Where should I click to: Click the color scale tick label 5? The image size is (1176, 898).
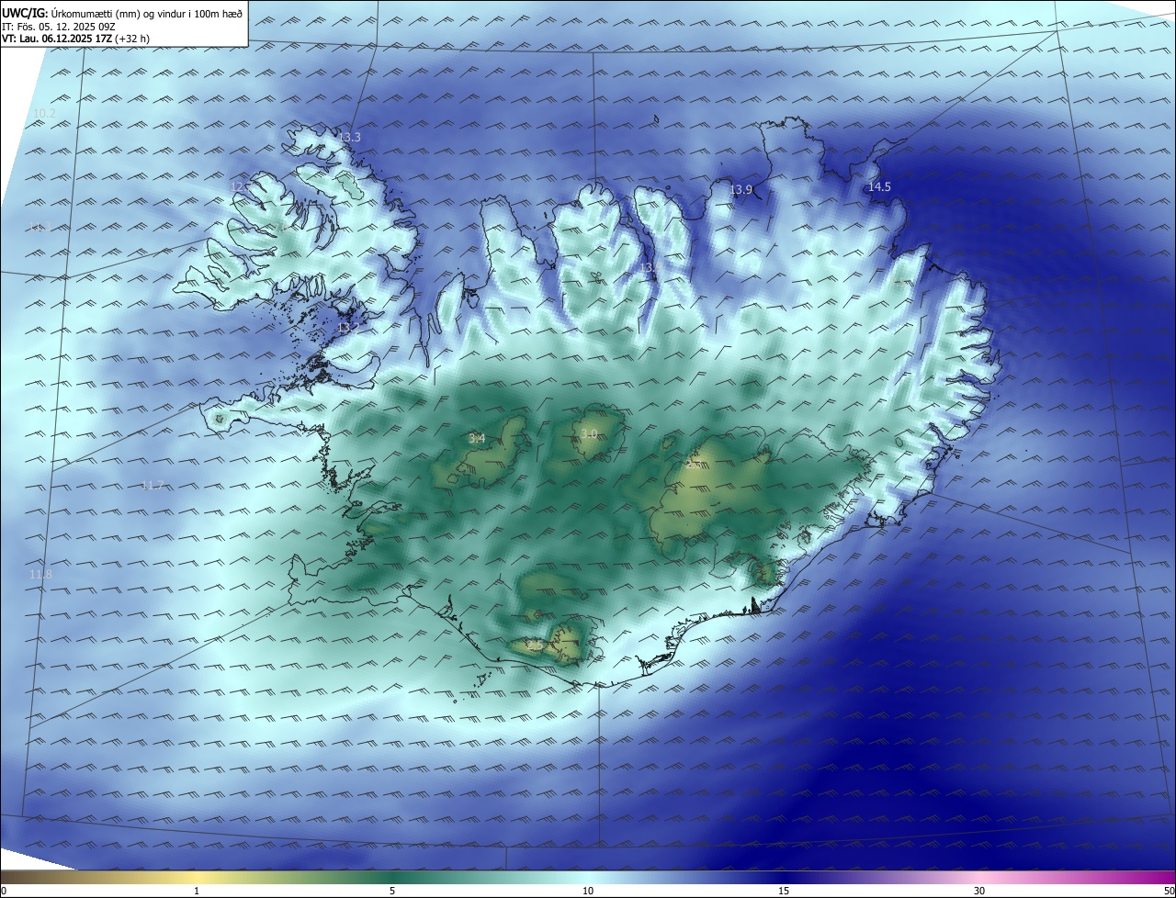point(392,891)
